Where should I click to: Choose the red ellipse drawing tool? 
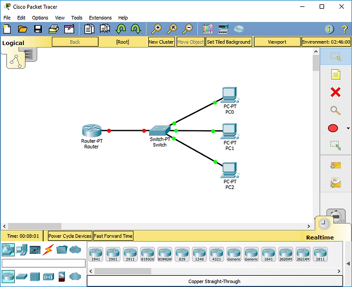333,128
